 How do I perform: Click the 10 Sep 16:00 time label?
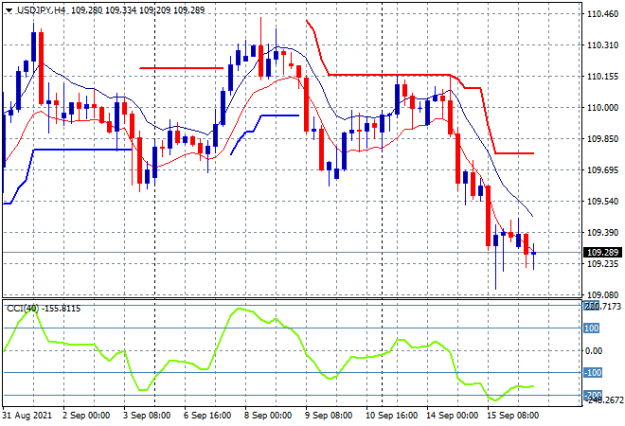coord(391,416)
